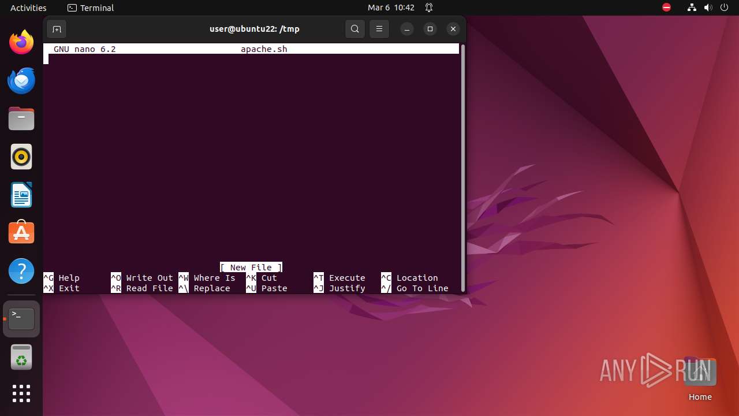
Task: Open the Terminal search button
Action: [x=355, y=29]
